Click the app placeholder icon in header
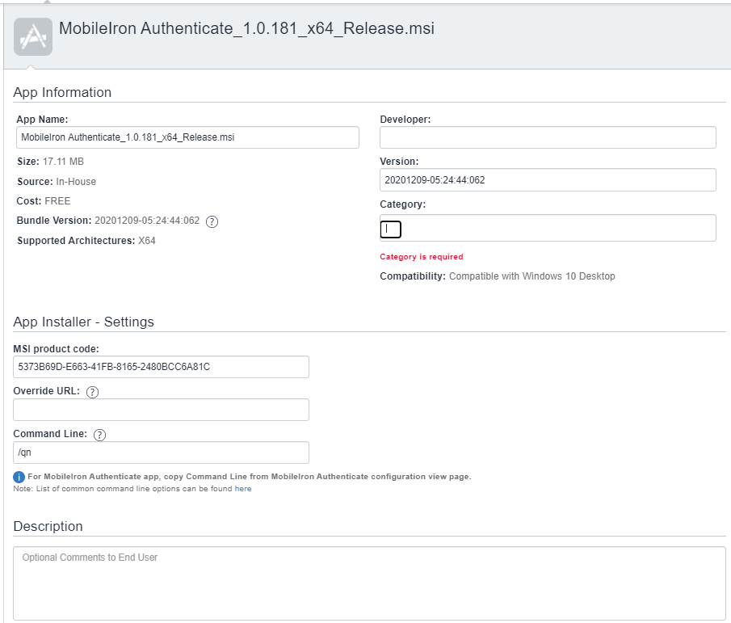 coord(33,36)
